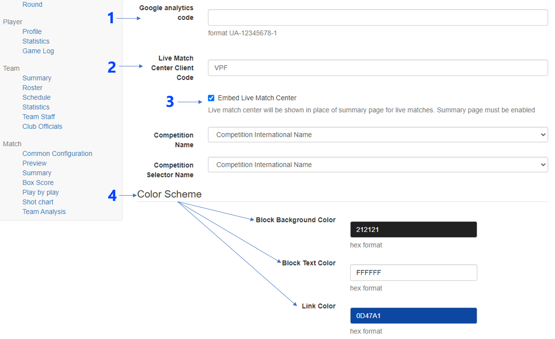This screenshot has width=555, height=339.
Task: Click the Link Color label
Action: pos(319,306)
